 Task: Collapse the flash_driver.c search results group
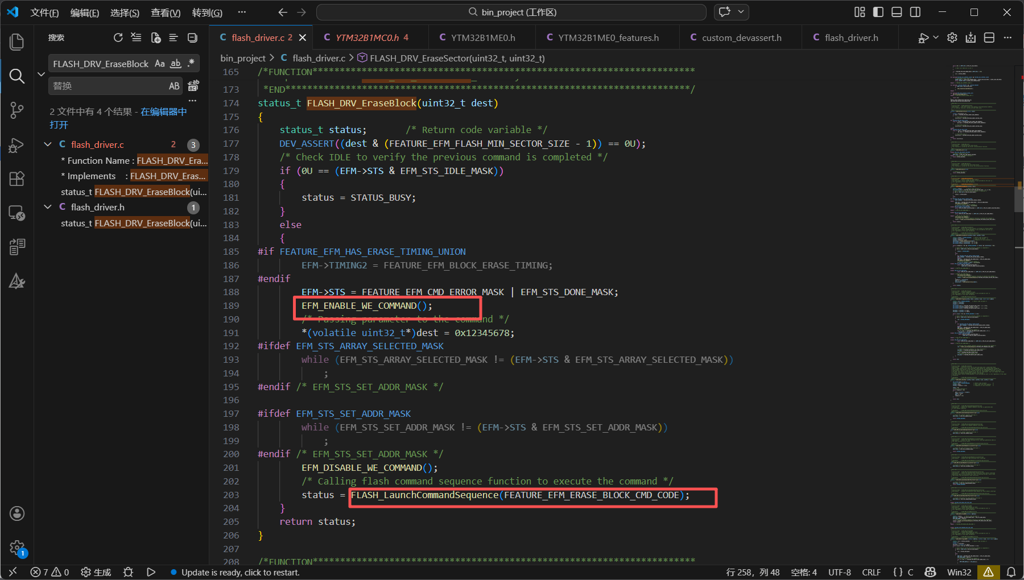tap(48, 144)
